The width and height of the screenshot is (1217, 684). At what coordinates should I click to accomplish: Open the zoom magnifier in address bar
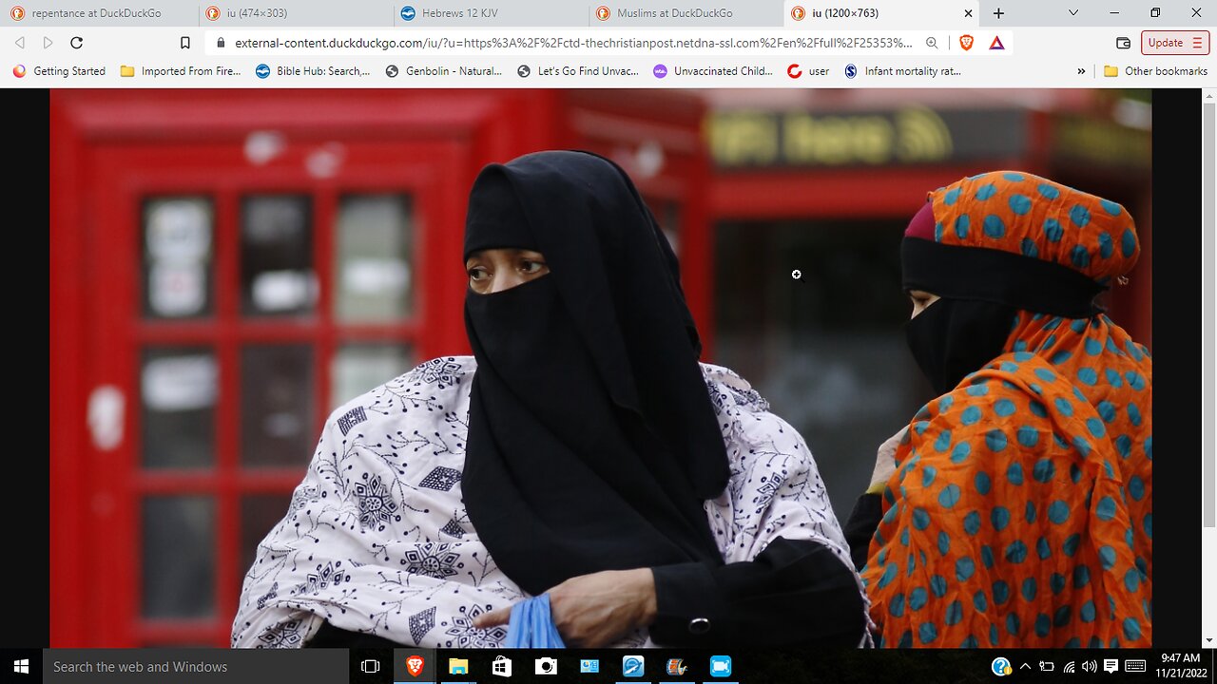pyautogui.click(x=932, y=43)
